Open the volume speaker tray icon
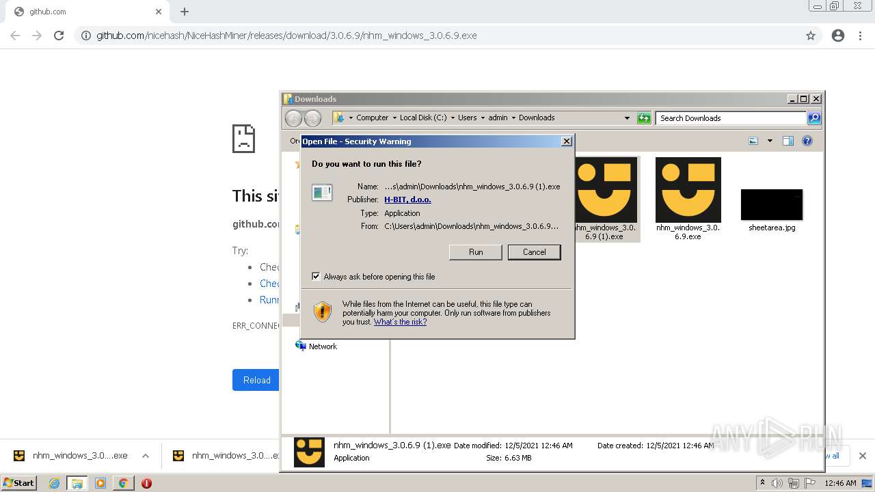This screenshot has height=492, width=875. (777, 483)
